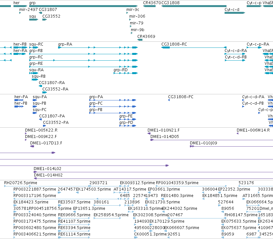Click the DME1-014H02 clone label

click(48, 175)
